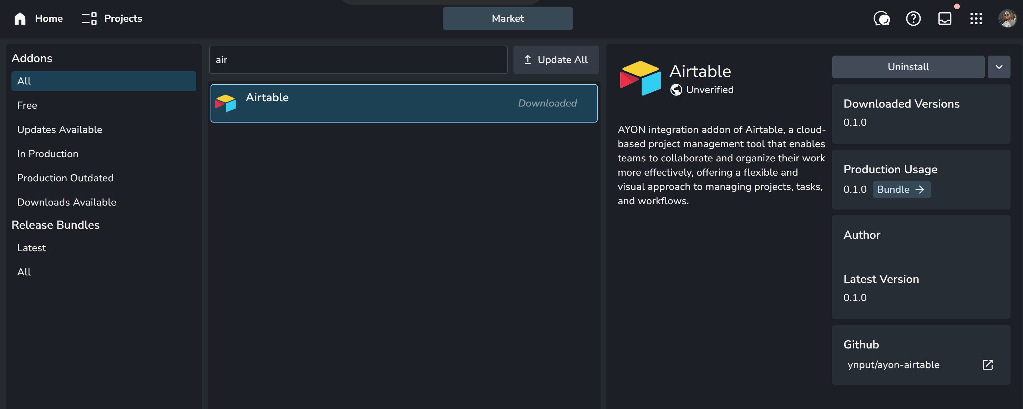The width and height of the screenshot is (1023, 409).
Task: Open the Market tab
Action: (507, 19)
